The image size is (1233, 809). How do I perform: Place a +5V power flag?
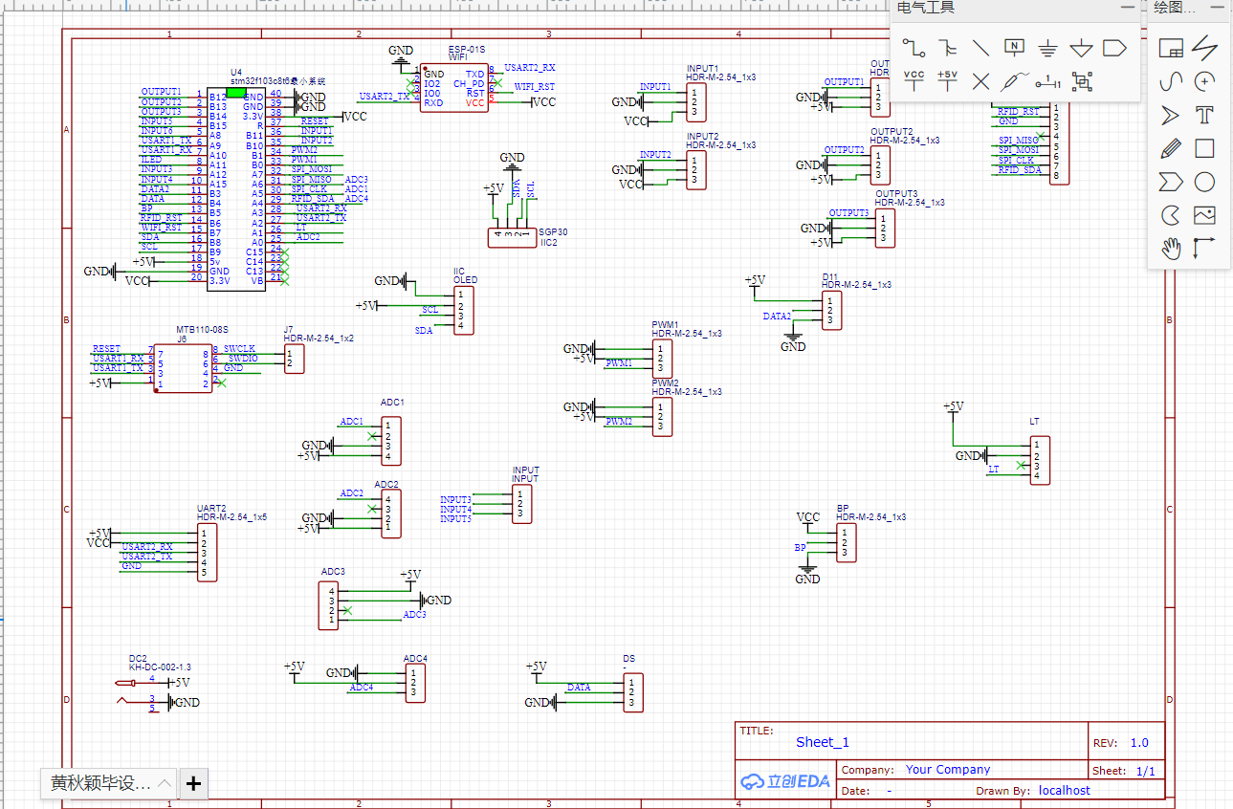pyautogui.click(x=947, y=80)
